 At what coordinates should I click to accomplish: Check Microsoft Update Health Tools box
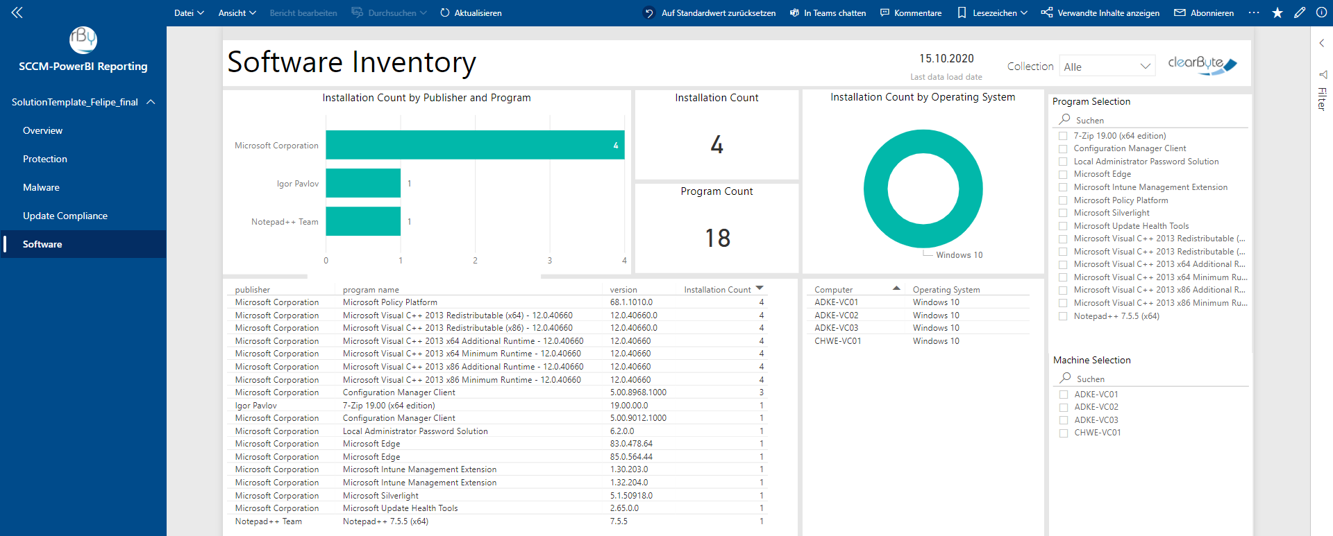click(x=1063, y=226)
